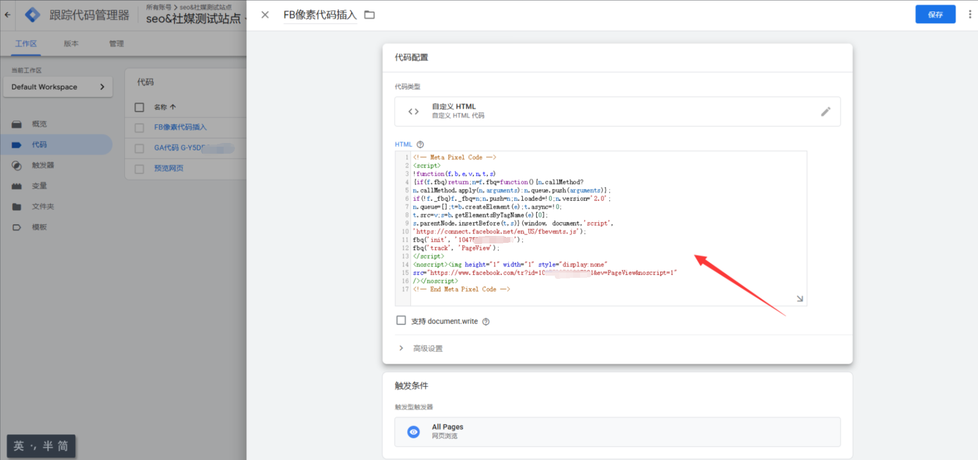Click the help icon next to document.write
The image size is (978, 460).
pos(486,322)
